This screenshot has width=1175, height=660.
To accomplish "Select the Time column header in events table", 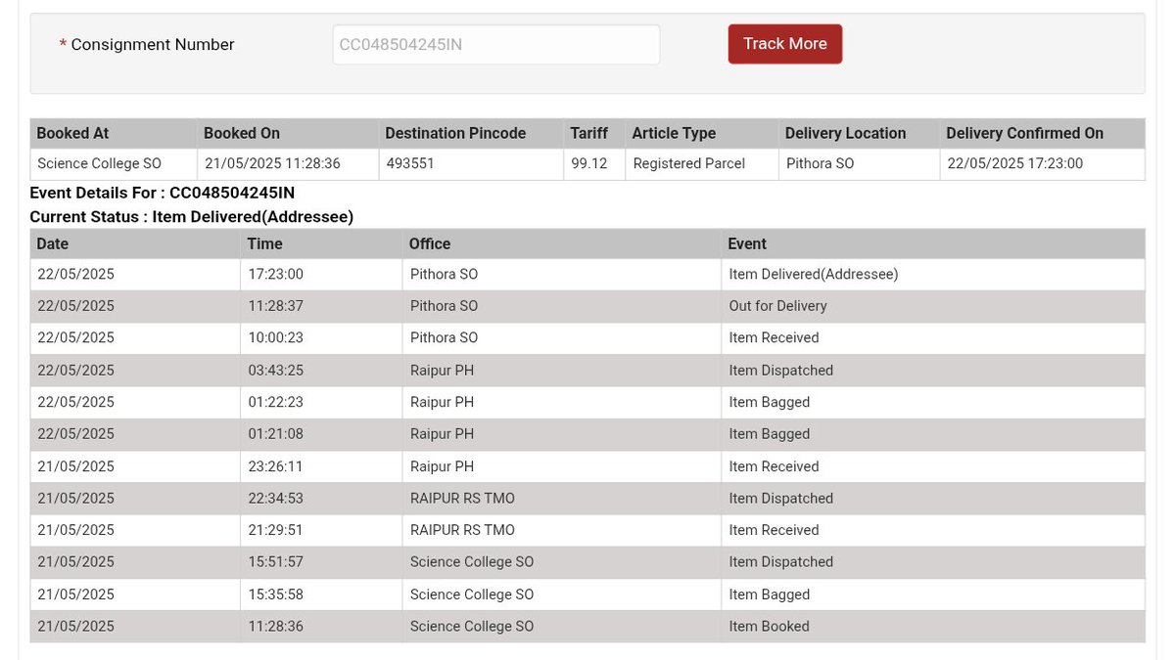I will click(x=321, y=243).
